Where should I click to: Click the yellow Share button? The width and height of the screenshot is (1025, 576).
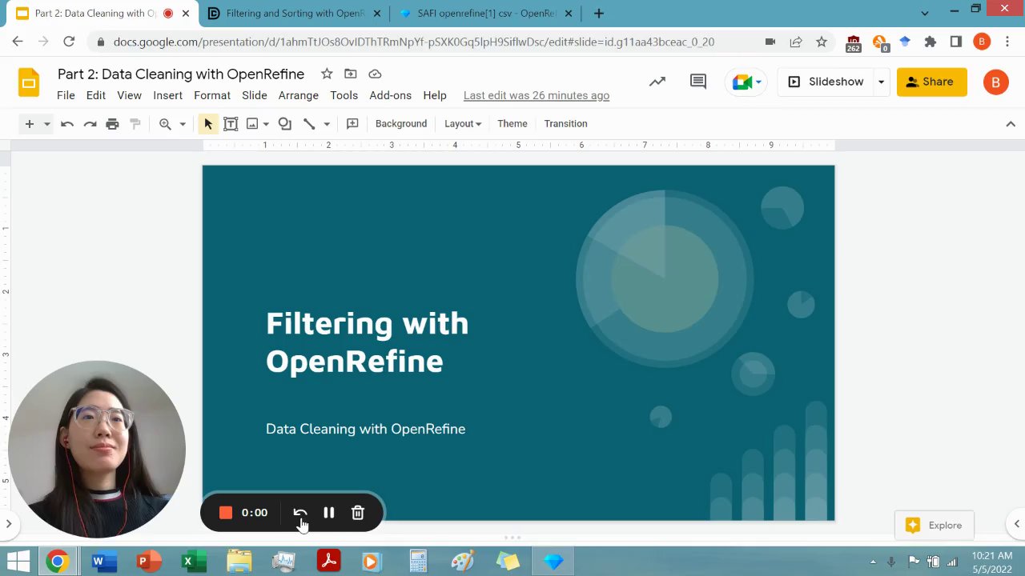point(931,82)
